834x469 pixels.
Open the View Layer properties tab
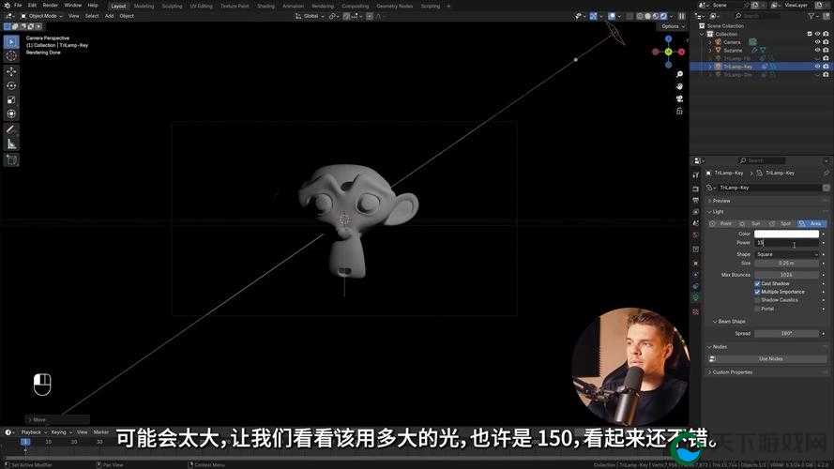pos(696,212)
